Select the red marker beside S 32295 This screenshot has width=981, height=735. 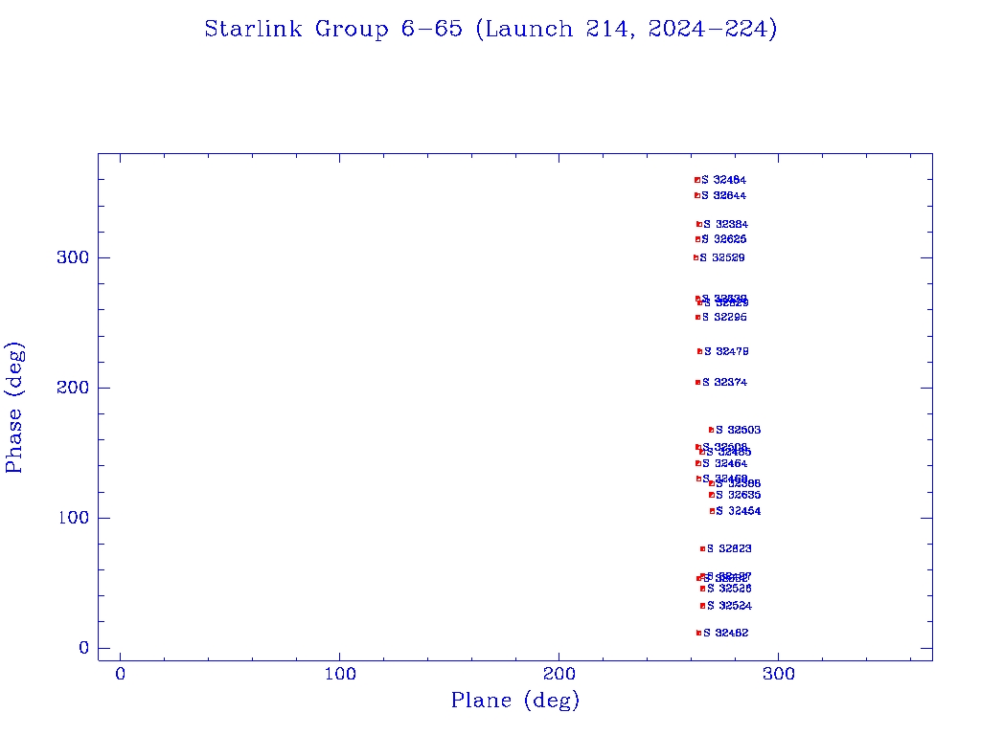tap(697, 318)
